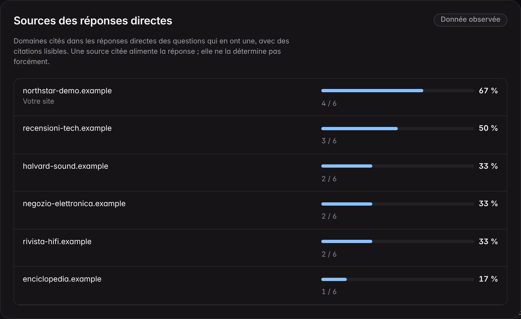
Task: Click the "Donnée observée" badge
Action: (470, 20)
